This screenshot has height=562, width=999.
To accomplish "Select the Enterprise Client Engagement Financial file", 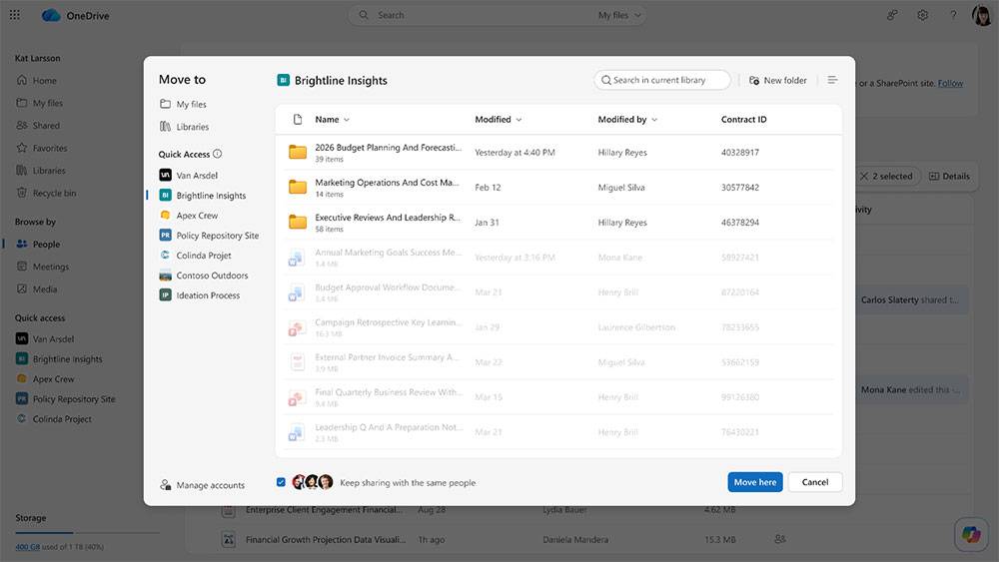I will tap(324, 510).
